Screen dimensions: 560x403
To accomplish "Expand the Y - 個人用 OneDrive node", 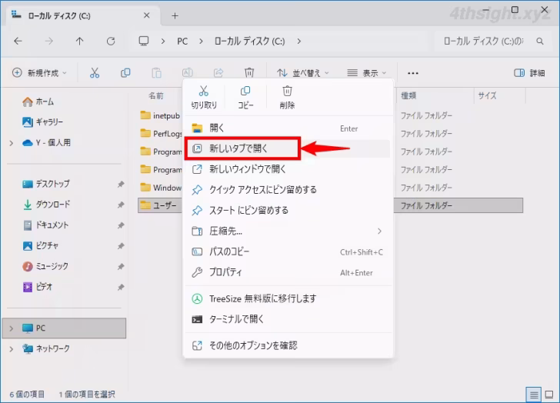I will pyautogui.click(x=12, y=143).
